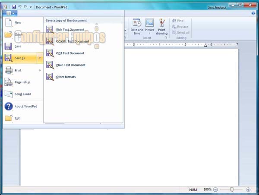Screen dimensions: 259x195
Task: Select Send e-mail menu entry
Action: pyautogui.click(x=23, y=94)
